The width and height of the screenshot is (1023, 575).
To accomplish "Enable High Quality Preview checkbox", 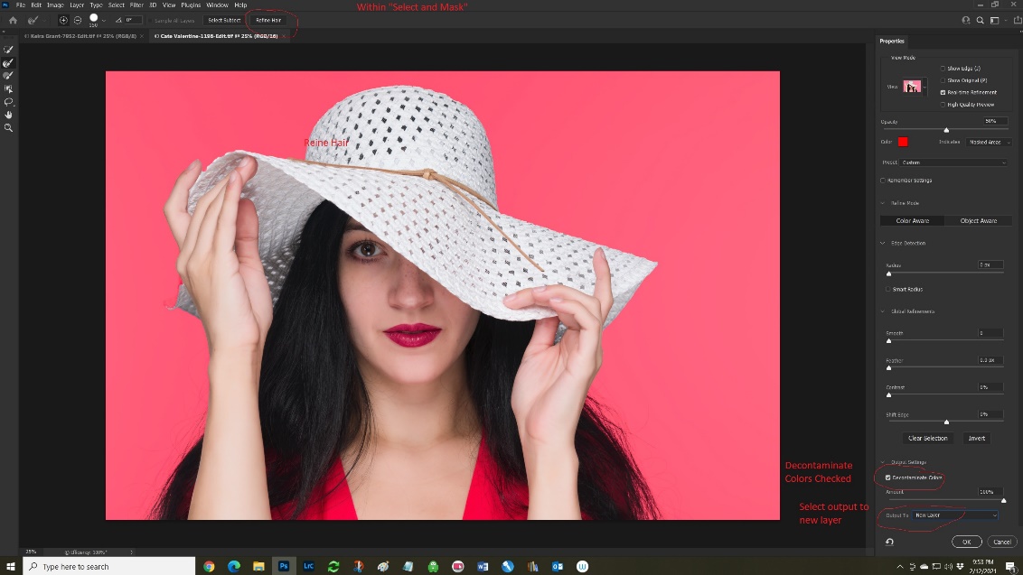I will tap(943, 105).
